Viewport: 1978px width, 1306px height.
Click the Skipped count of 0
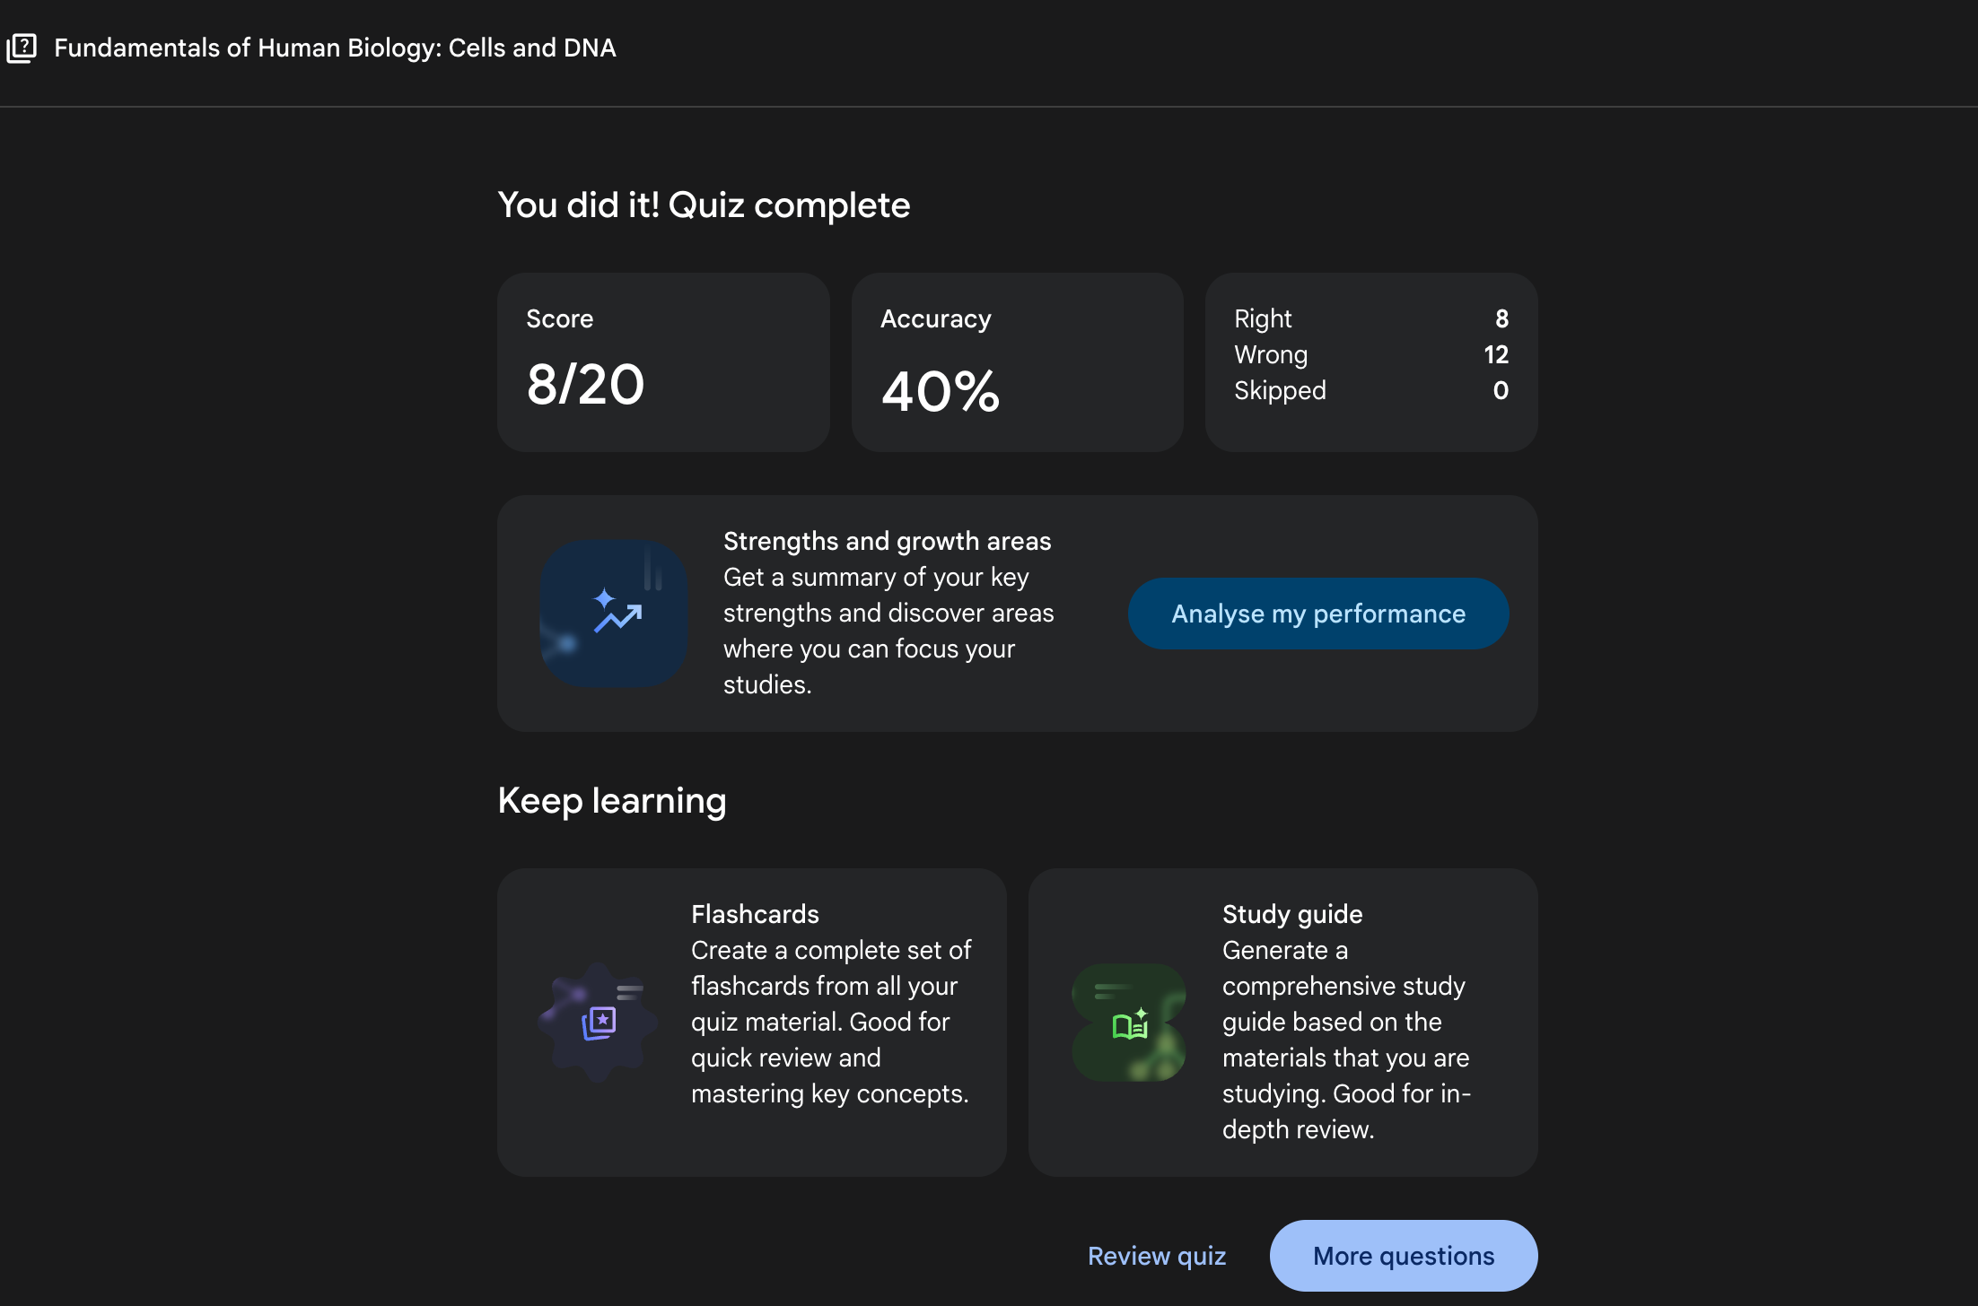point(1500,390)
